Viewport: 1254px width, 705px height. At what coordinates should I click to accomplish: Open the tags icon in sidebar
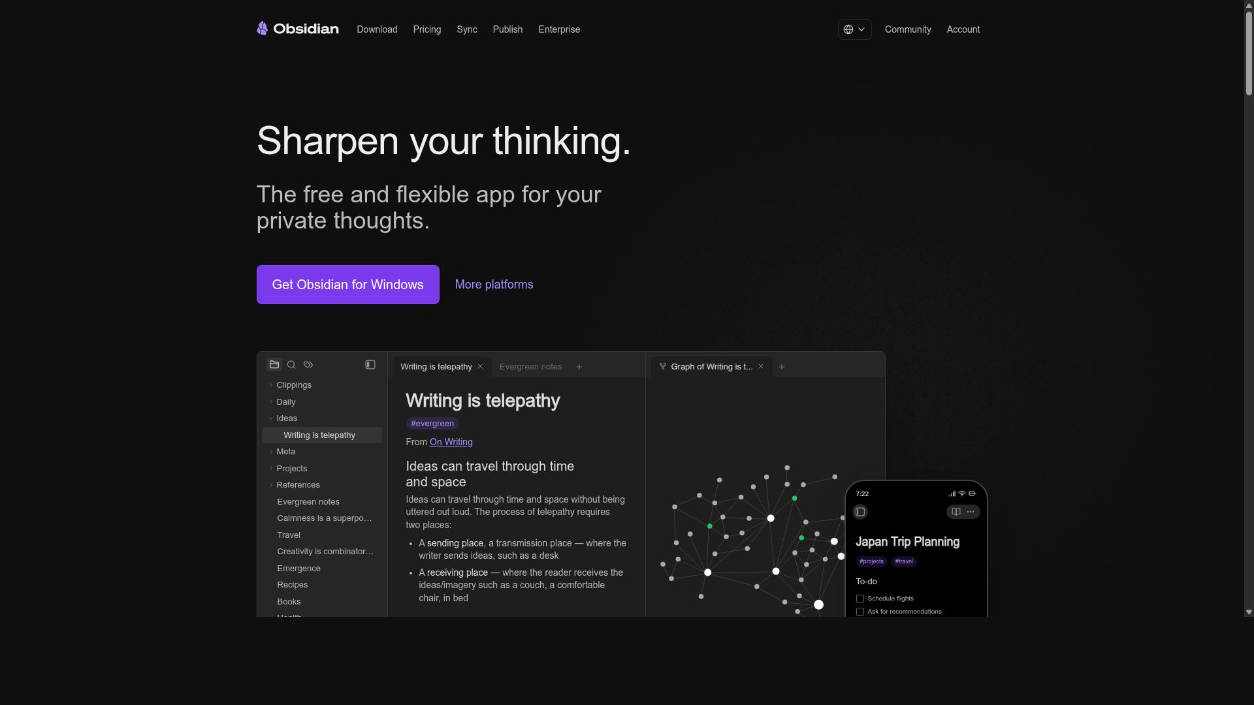click(308, 365)
